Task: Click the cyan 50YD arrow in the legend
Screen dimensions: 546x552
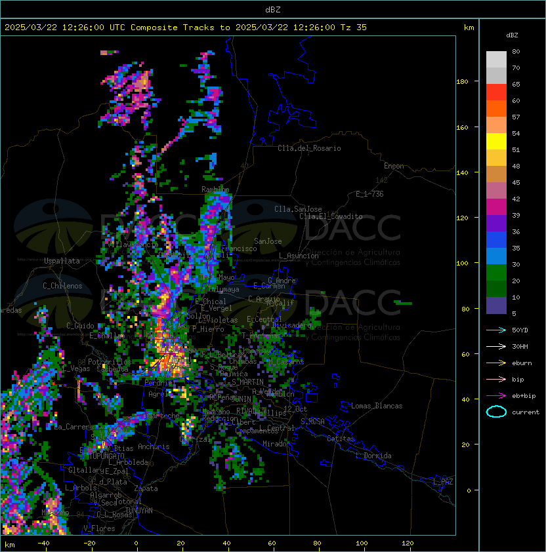Action: click(496, 330)
